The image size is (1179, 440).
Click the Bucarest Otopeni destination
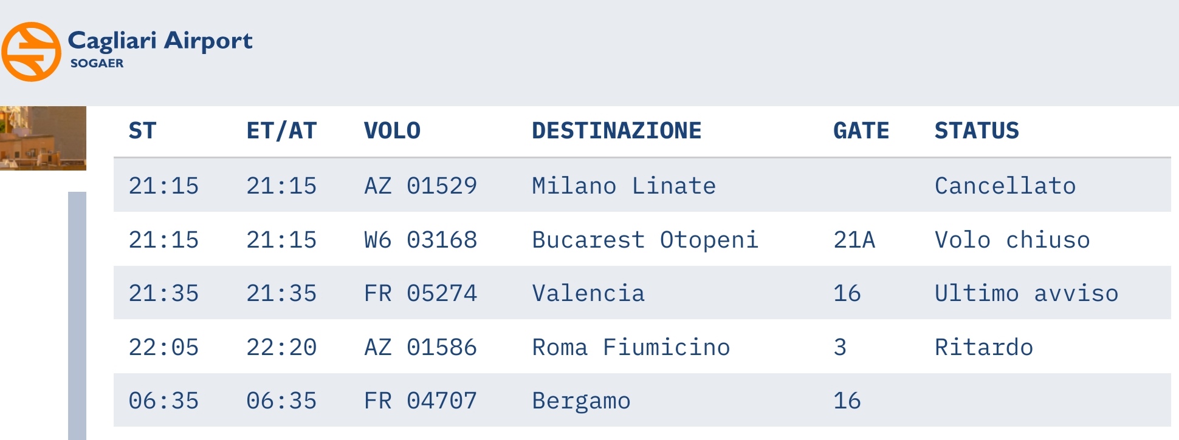[645, 240]
